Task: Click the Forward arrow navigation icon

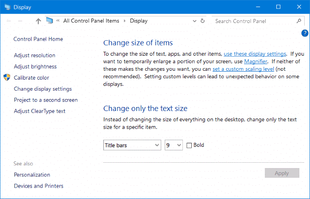Action: pyautogui.click(x=20, y=21)
